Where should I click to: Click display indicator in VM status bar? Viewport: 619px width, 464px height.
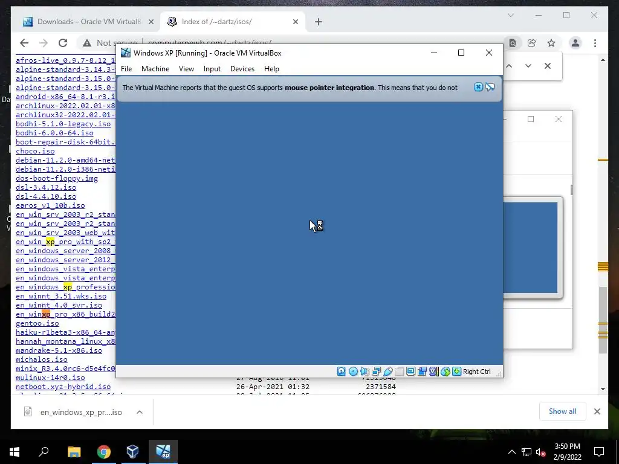410,372
